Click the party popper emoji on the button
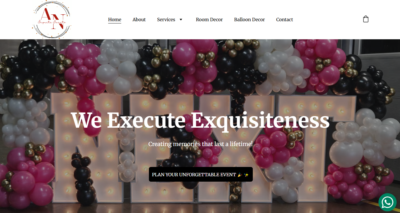This screenshot has height=213, width=400. [x=240, y=175]
